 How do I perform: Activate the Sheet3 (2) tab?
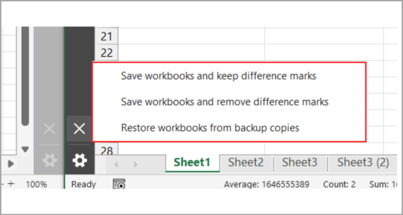tap(363, 163)
